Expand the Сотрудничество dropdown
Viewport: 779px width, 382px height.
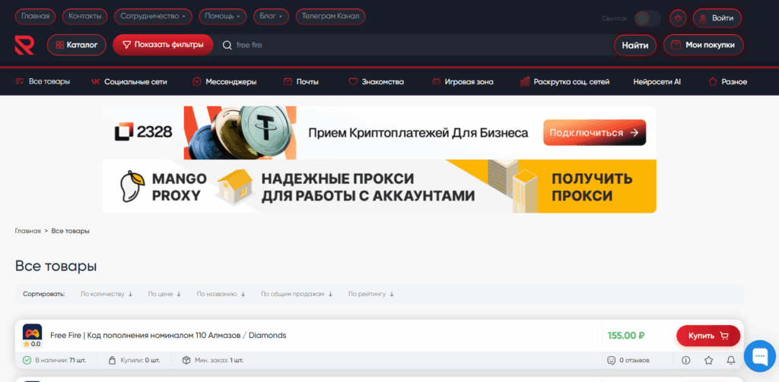153,17
